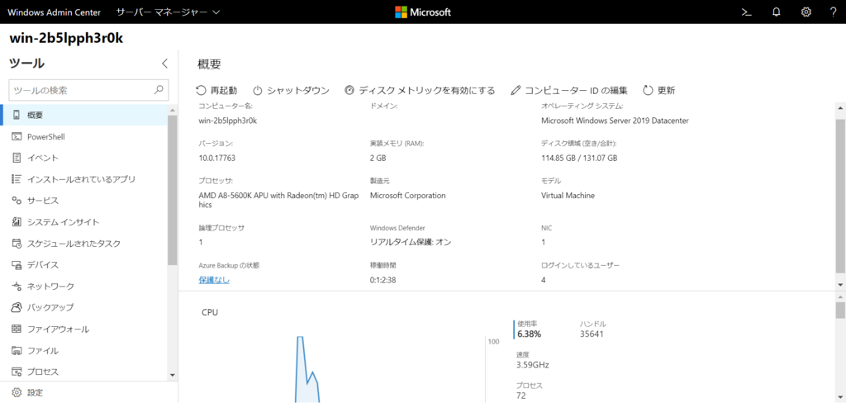
Task: Click the スケジュールされたタスク icon
Action: (17, 244)
